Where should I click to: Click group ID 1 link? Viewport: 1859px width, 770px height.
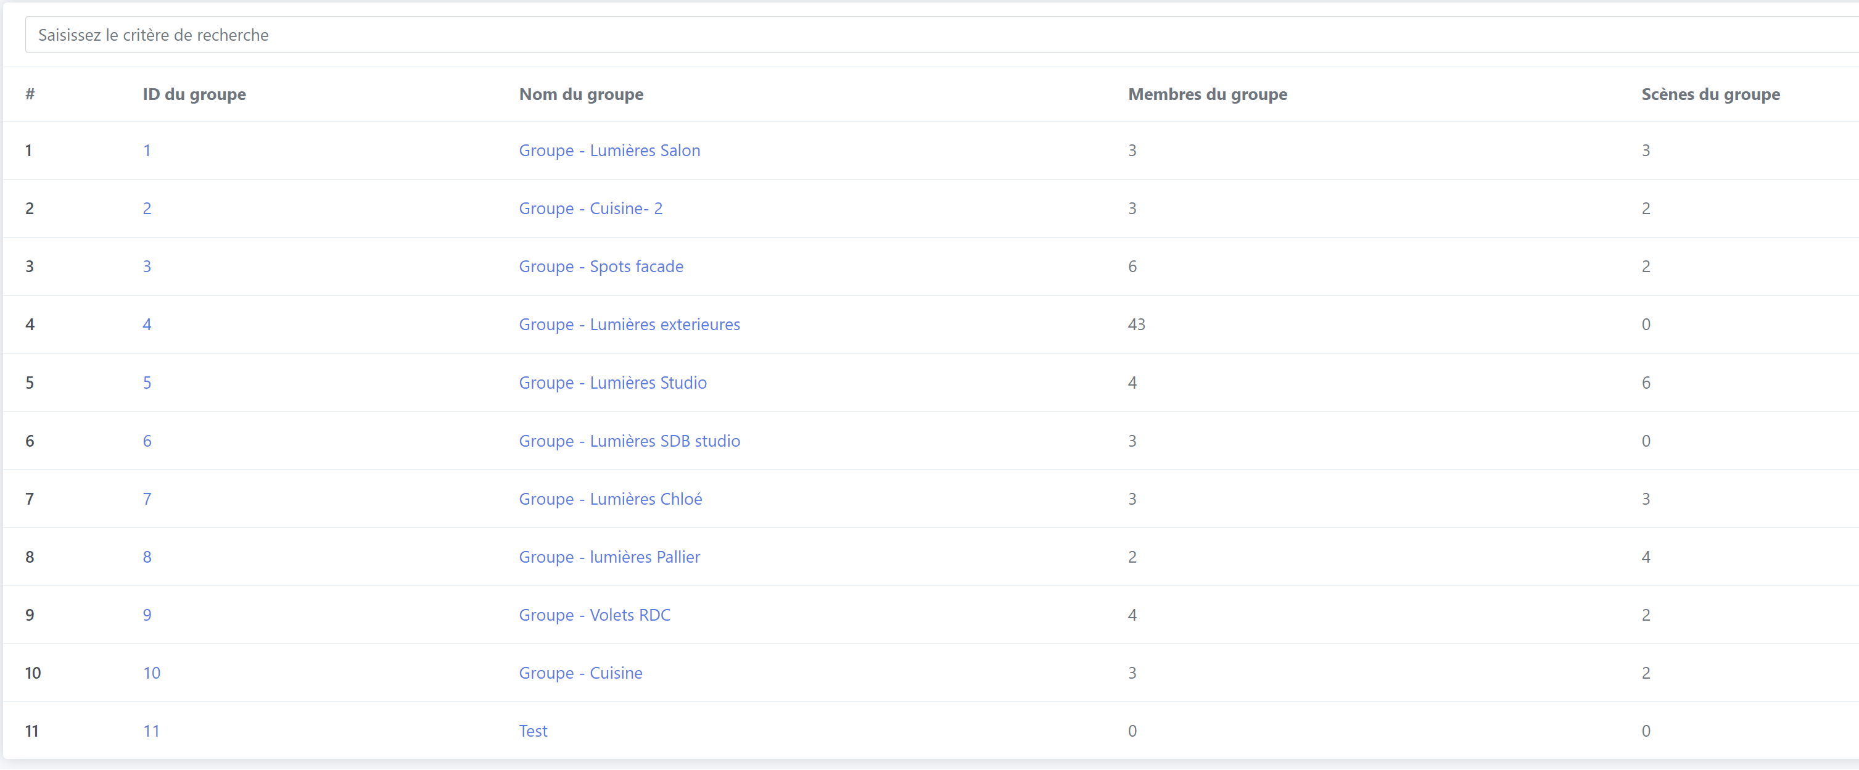(x=147, y=150)
